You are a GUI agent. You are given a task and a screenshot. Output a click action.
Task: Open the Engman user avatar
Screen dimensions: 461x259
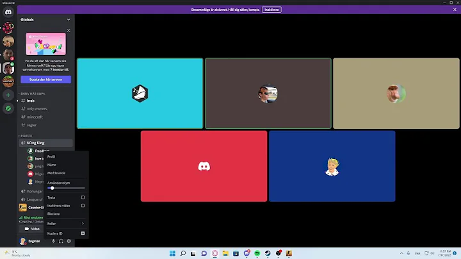tap(22, 241)
